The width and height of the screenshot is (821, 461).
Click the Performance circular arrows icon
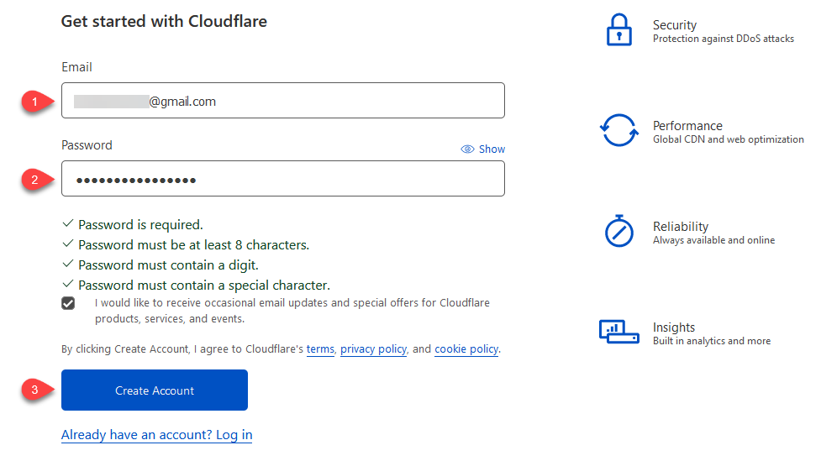tap(618, 130)
